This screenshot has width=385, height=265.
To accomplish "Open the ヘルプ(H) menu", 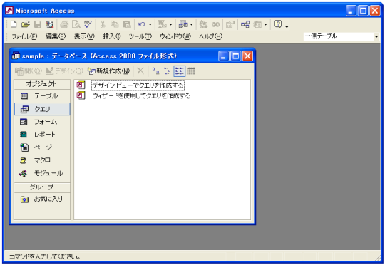I will 210,36.
